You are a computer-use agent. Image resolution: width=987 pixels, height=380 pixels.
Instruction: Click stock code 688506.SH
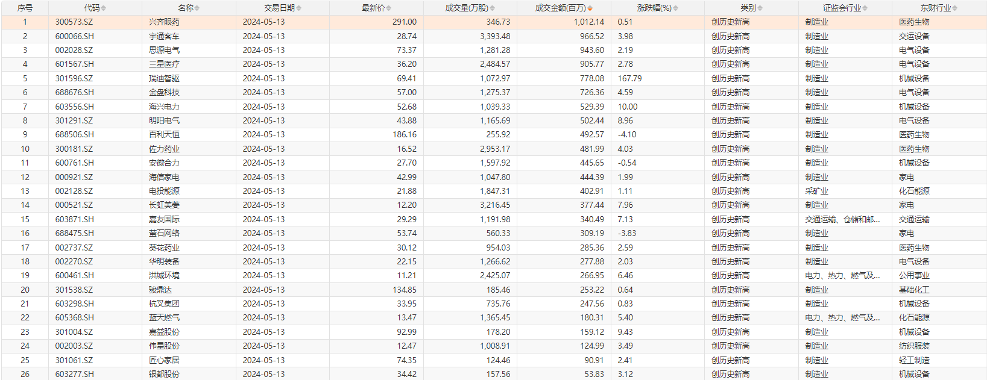(x=74, y=134)
